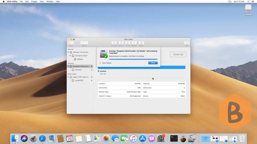Collapse the VMware Virtual SATA disk tree
The image size is (257, 144).
tap(68, 52)
